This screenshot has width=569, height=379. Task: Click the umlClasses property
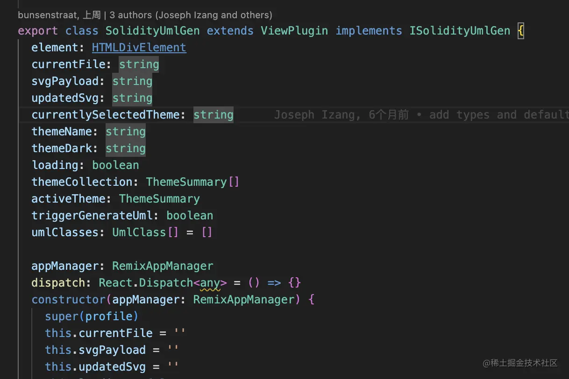65,232
